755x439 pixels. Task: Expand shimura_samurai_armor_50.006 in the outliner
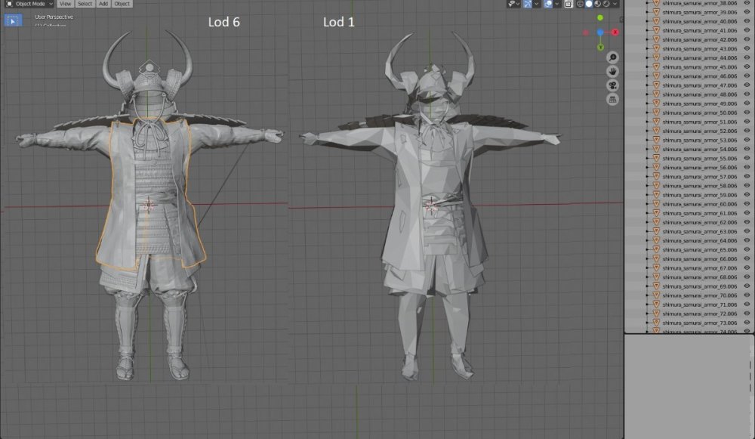pyautogui.click(x=649, y=113)
